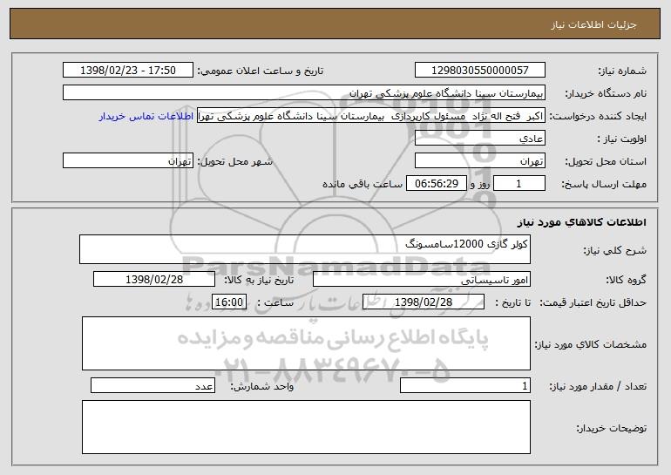The width and height of the screenshot is (671, 475).
Task: Click the label استان محل تحویل
Action: [x=606, y=162]
